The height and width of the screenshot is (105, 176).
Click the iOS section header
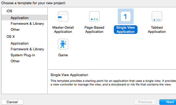pos(9,11)
